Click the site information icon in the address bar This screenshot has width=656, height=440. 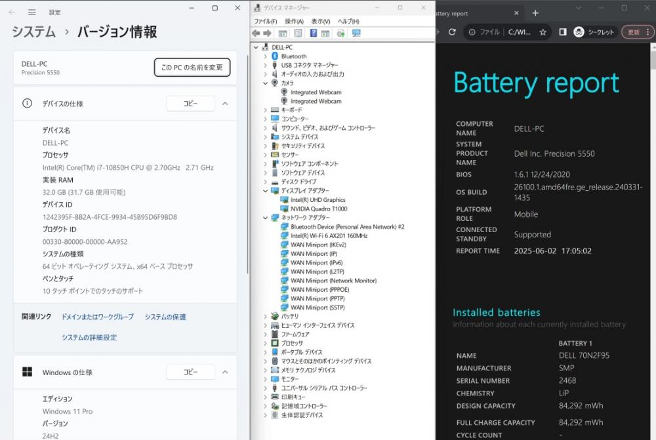[x=472, y=31]
